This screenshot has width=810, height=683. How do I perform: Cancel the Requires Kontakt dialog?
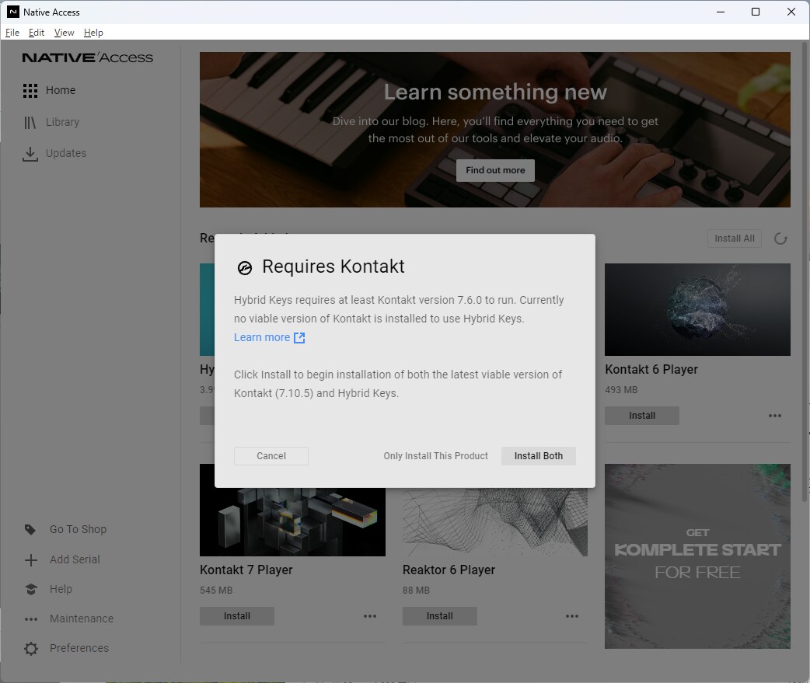coord(271,456)
